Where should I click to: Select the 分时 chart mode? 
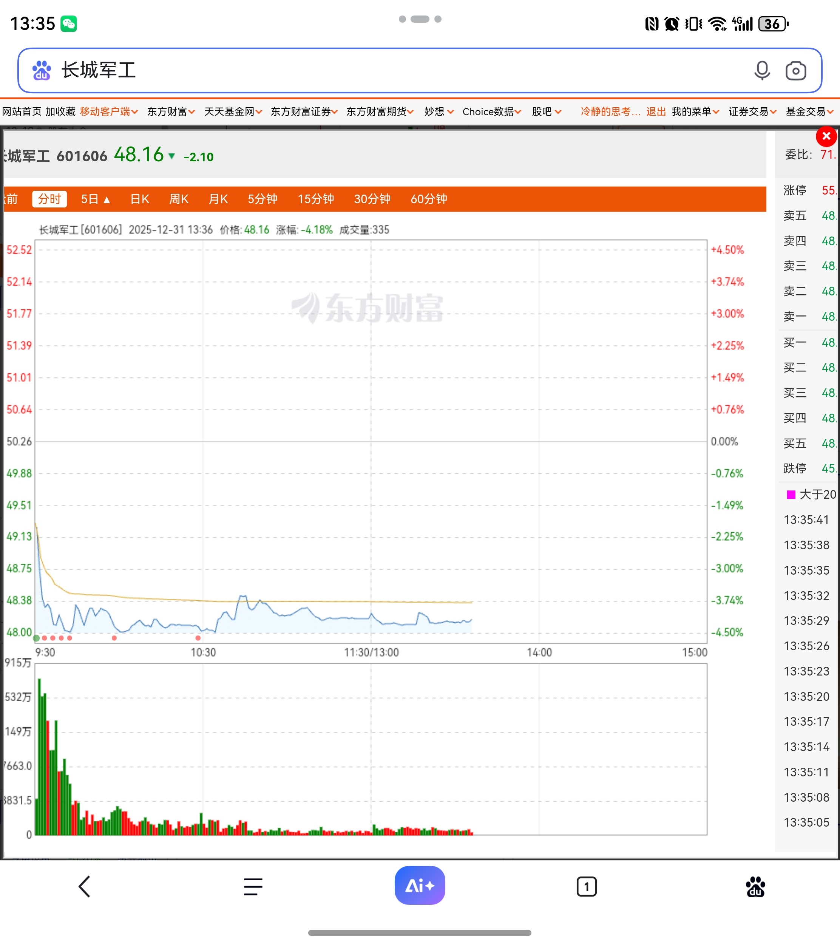(x=49, y=199)
